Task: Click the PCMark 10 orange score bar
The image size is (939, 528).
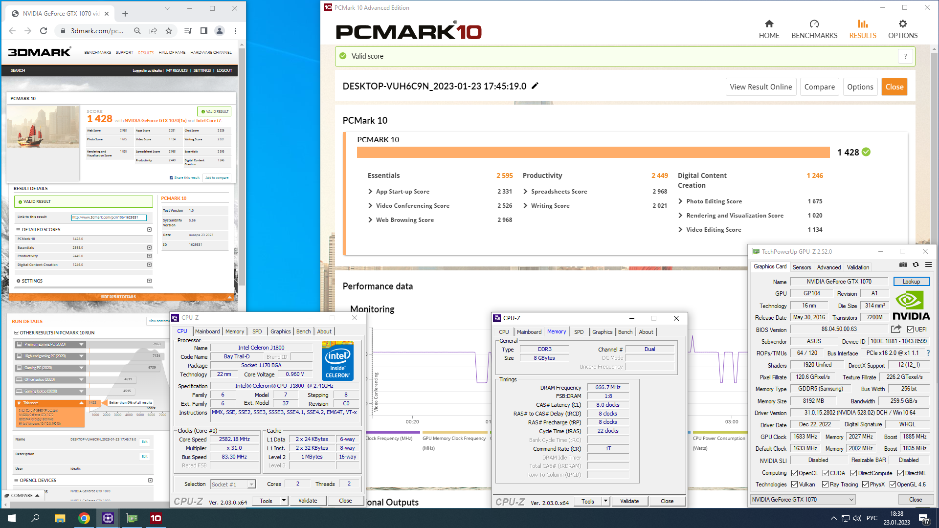Action: (593, 153)
